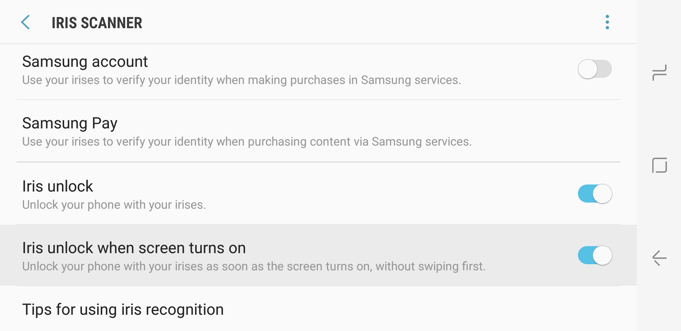Open the Samsung Pay setting
Image resolution: width=681 pixels, height=331 pixels.
pyautogui.click(x=318, y=131)
